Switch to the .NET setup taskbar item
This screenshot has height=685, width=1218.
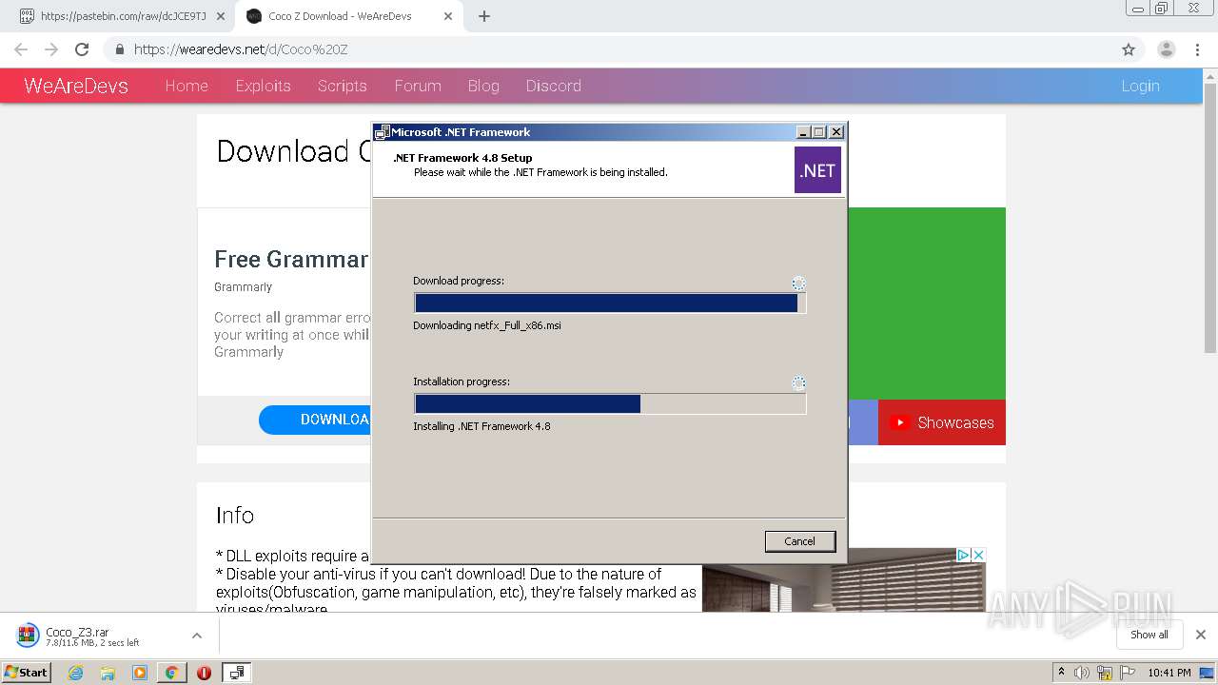point(236,673)
